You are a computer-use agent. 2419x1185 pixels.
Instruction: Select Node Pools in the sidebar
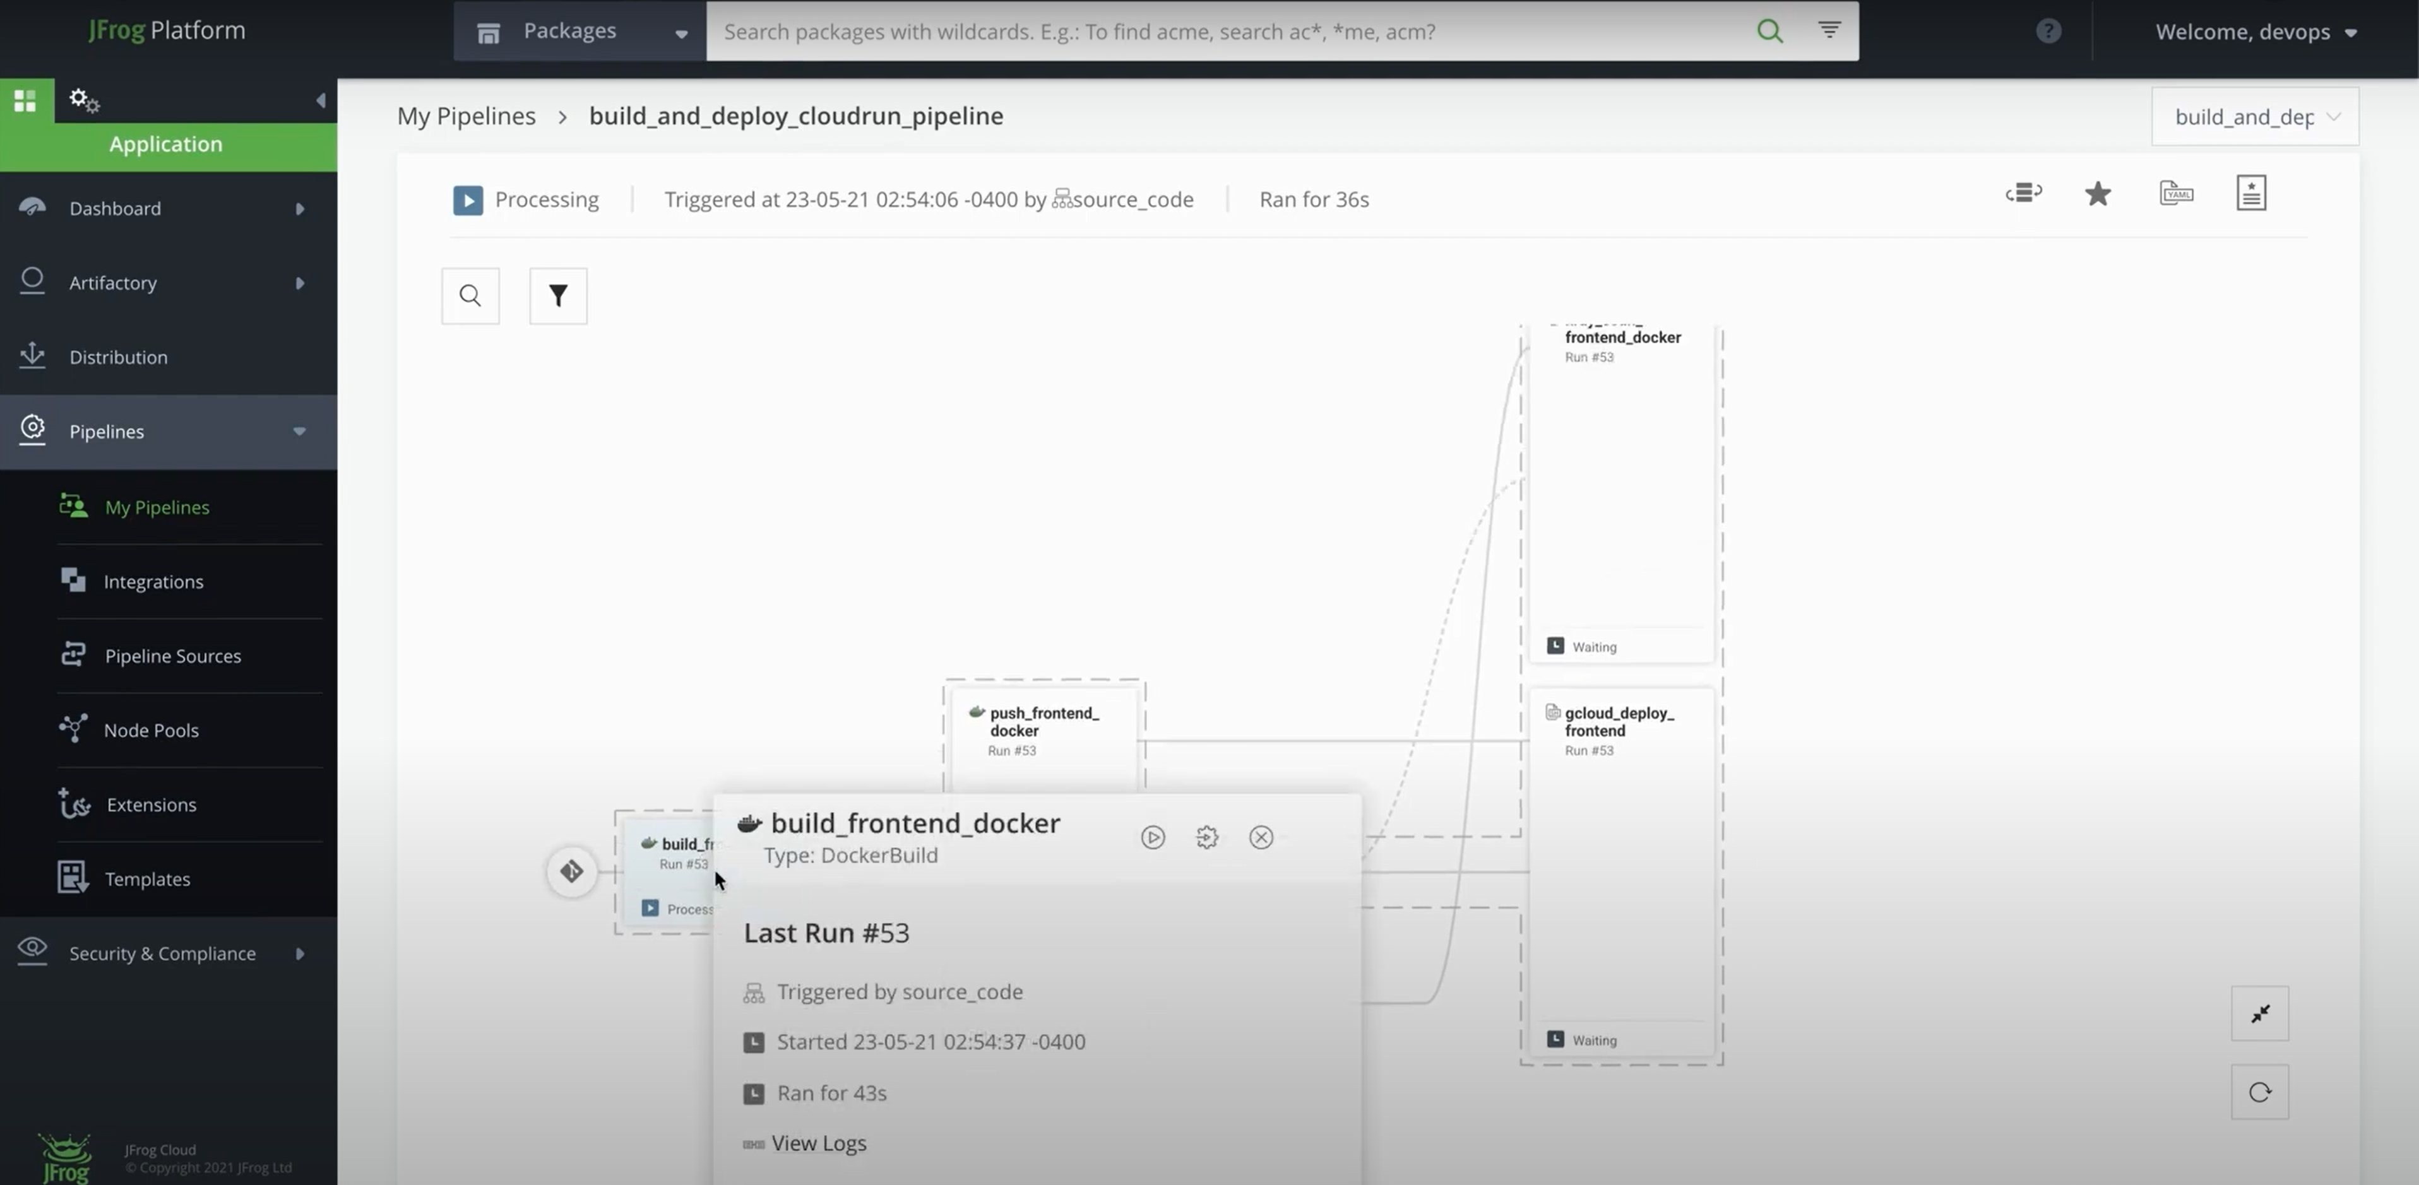click(152, 729)
